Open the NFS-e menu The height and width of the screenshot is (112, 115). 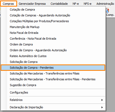tap(87, 4)
